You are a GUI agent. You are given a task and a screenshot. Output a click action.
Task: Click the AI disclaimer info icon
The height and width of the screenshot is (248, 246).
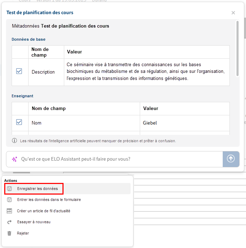coord(14,140)
